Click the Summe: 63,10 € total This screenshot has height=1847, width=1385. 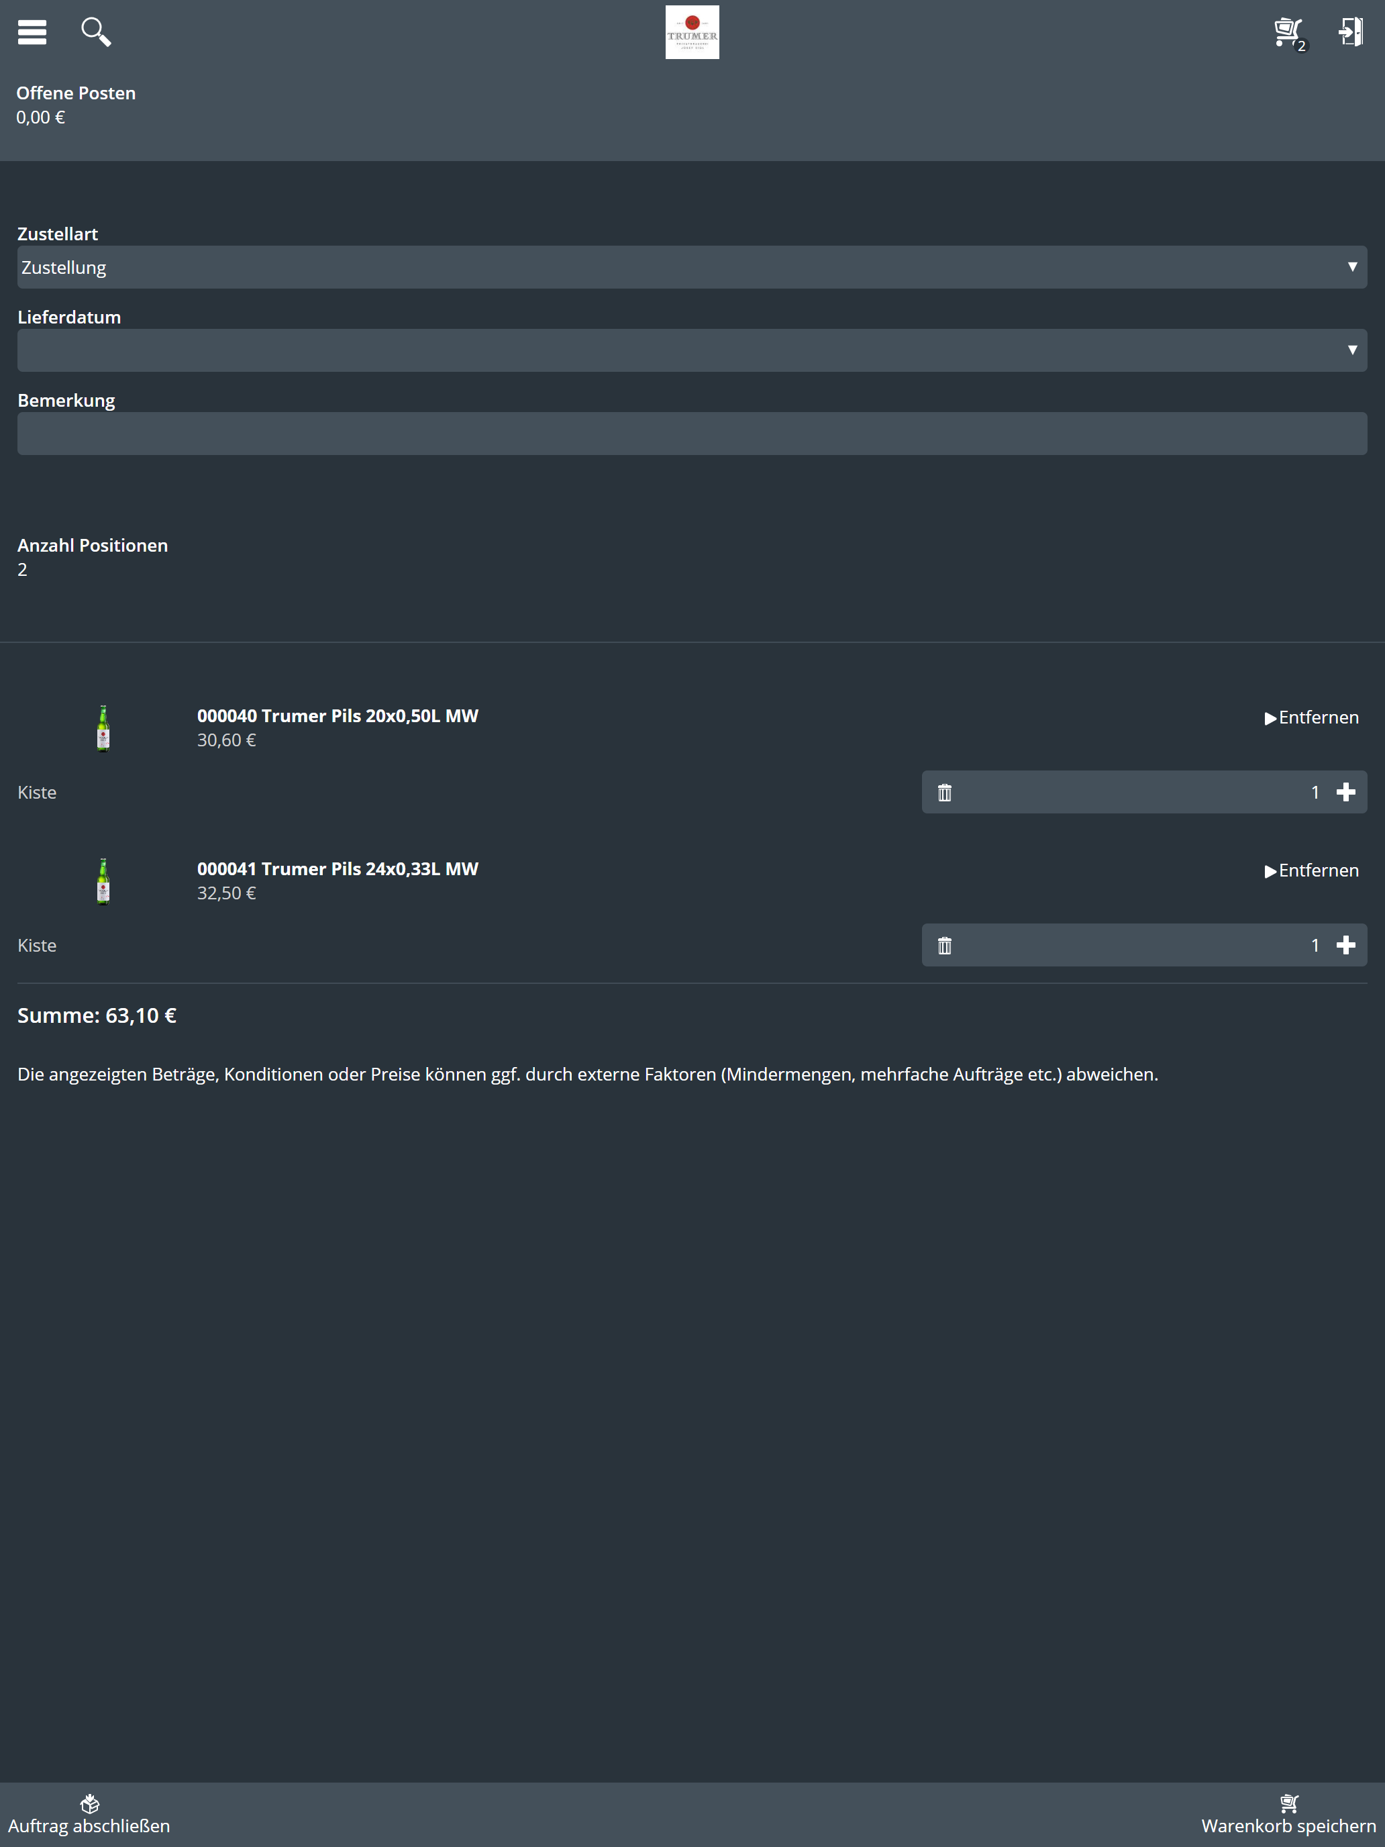click(x=97, y=1015)
